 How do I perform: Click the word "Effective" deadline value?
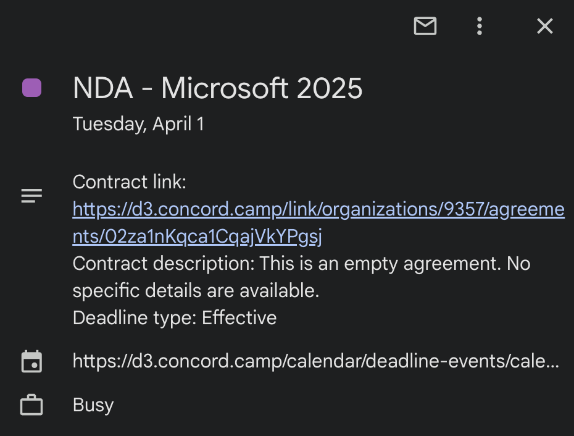pos(239,318)
